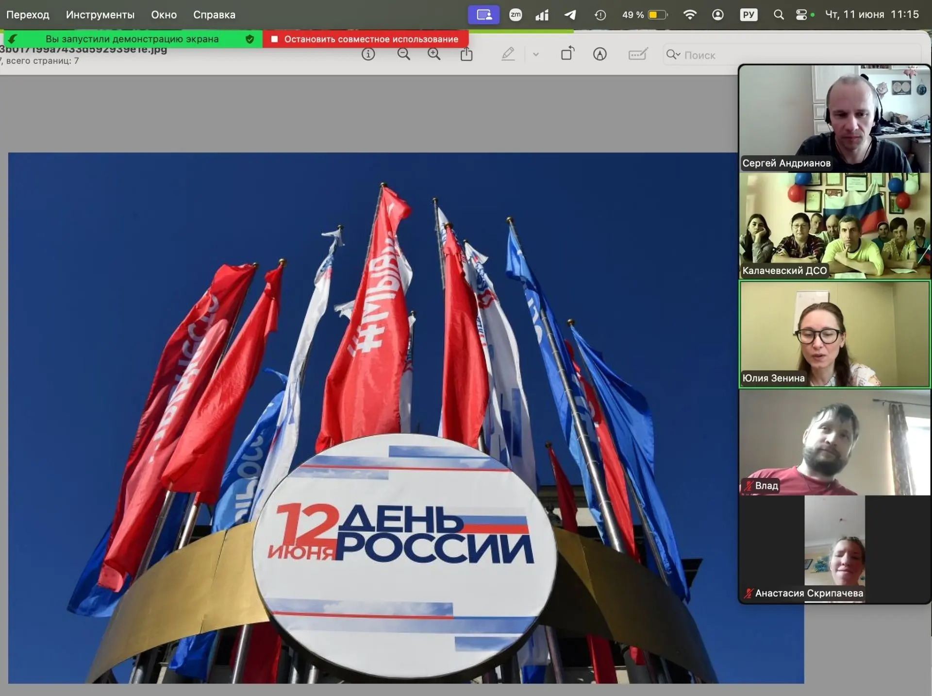Toggle the Markup toolbar icon
Viewport: 932px width, 696px height.
(x=599, y=54)
